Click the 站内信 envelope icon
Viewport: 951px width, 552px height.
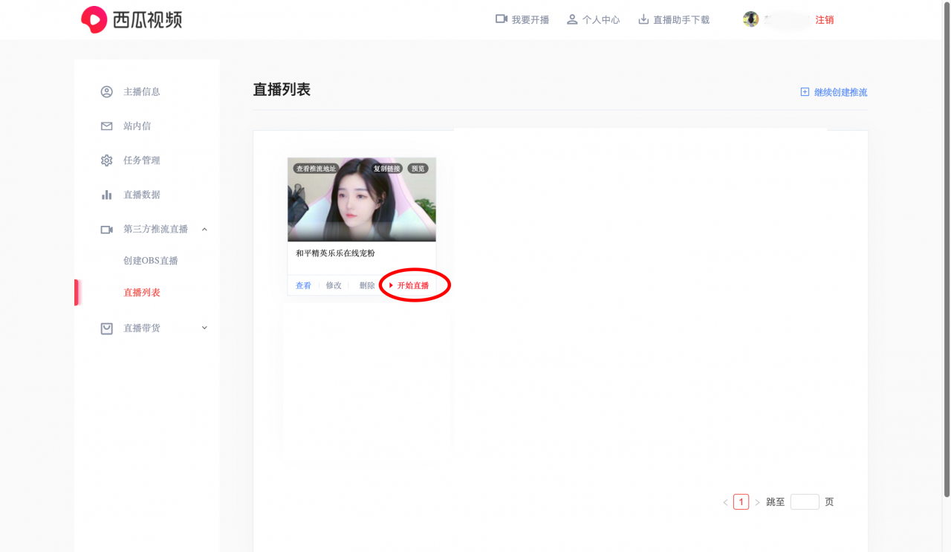click(x=107, y=126)
